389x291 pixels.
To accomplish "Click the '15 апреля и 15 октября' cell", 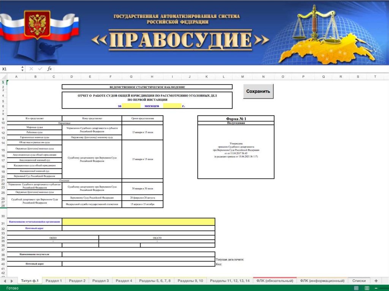I will click(x=143, y=204).
